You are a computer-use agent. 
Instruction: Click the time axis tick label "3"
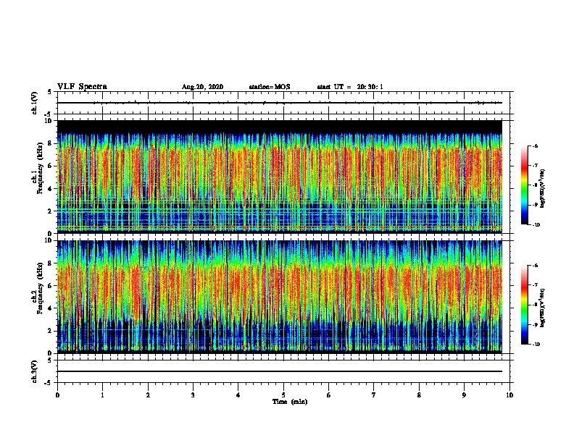coord(193,395)
